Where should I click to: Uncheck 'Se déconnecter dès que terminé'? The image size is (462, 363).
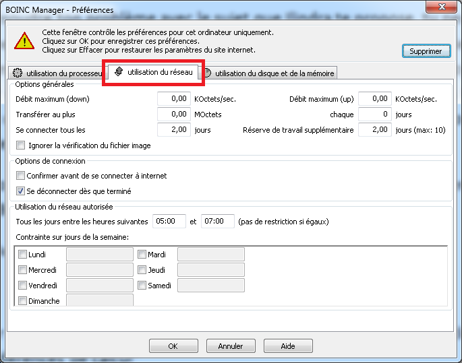coord(20,191)
